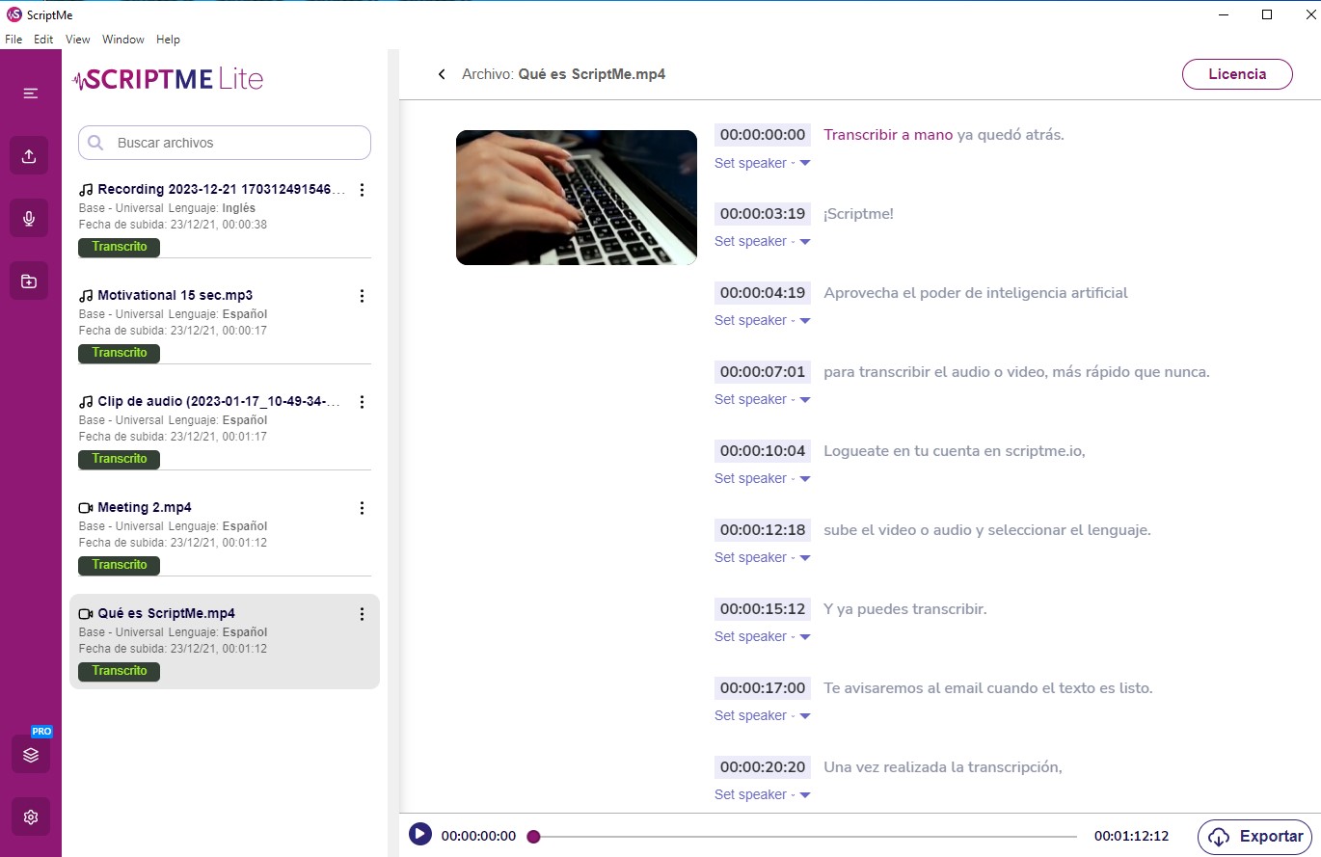Click the laptop typing video thumbnail
The image size is (1321, 857).
click(576, 197)
